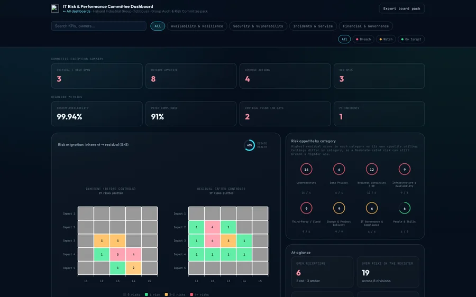Click Residual (After Controls) matrix title
The height and width of the screenshot is (297, 476).
pos(221,189)
